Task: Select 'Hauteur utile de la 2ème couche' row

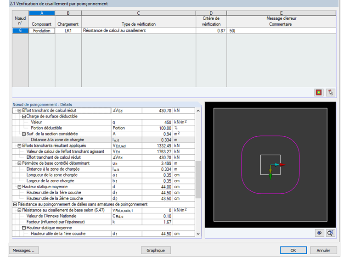Action: (103, 198)
